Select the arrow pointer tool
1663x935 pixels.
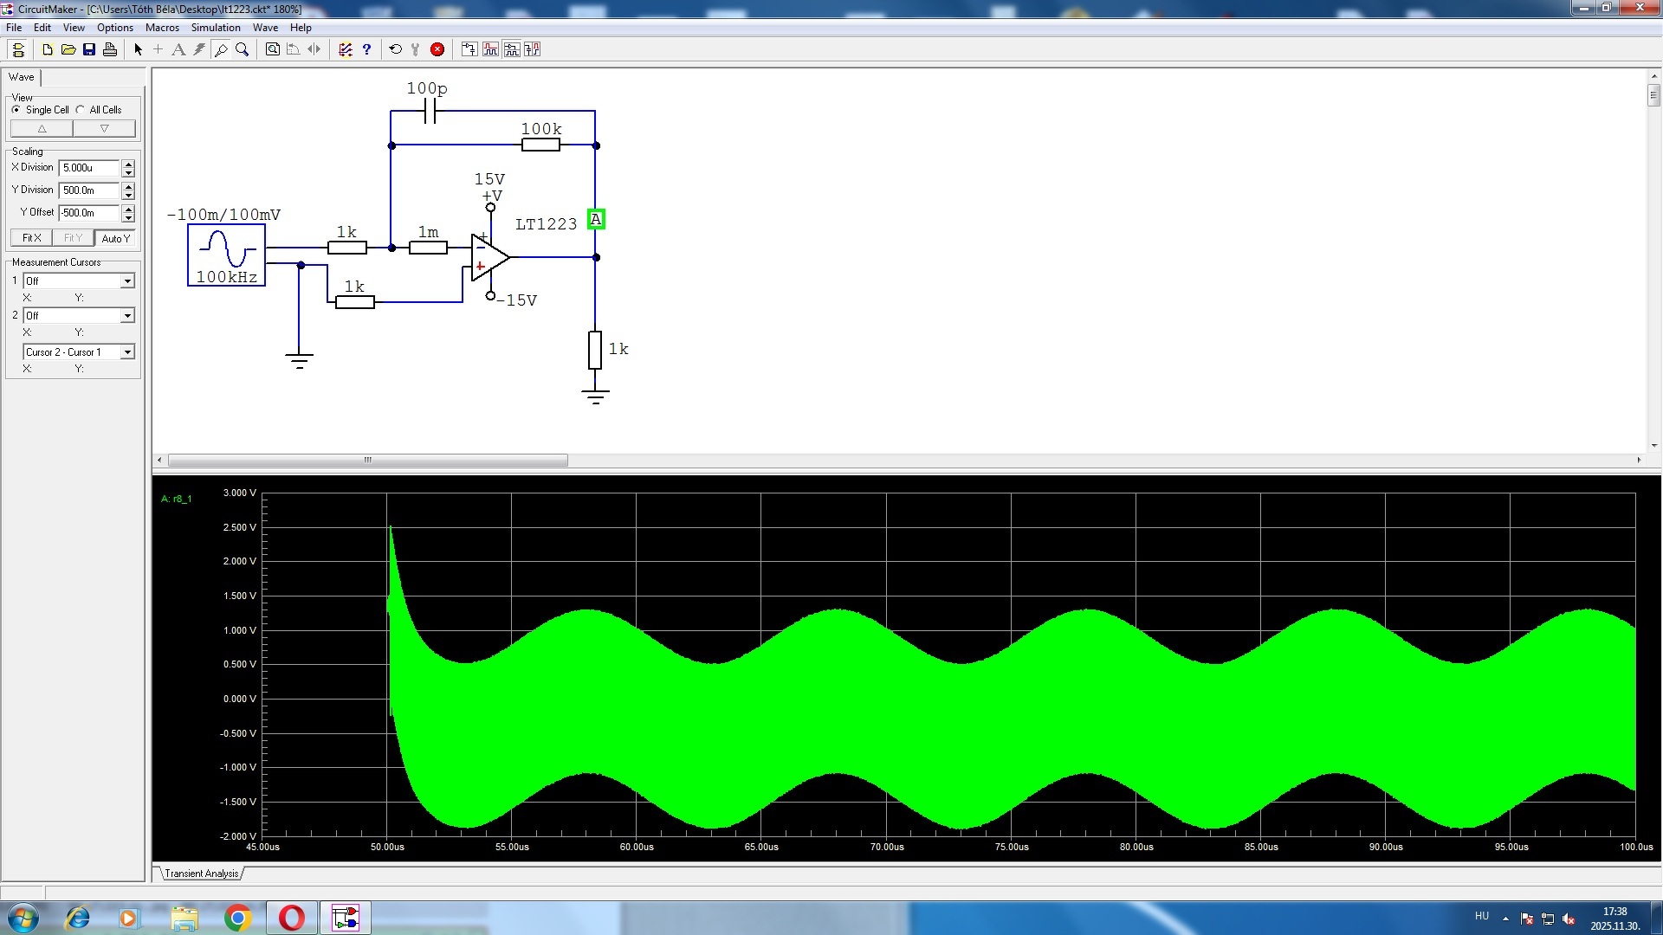coord(138,49)
